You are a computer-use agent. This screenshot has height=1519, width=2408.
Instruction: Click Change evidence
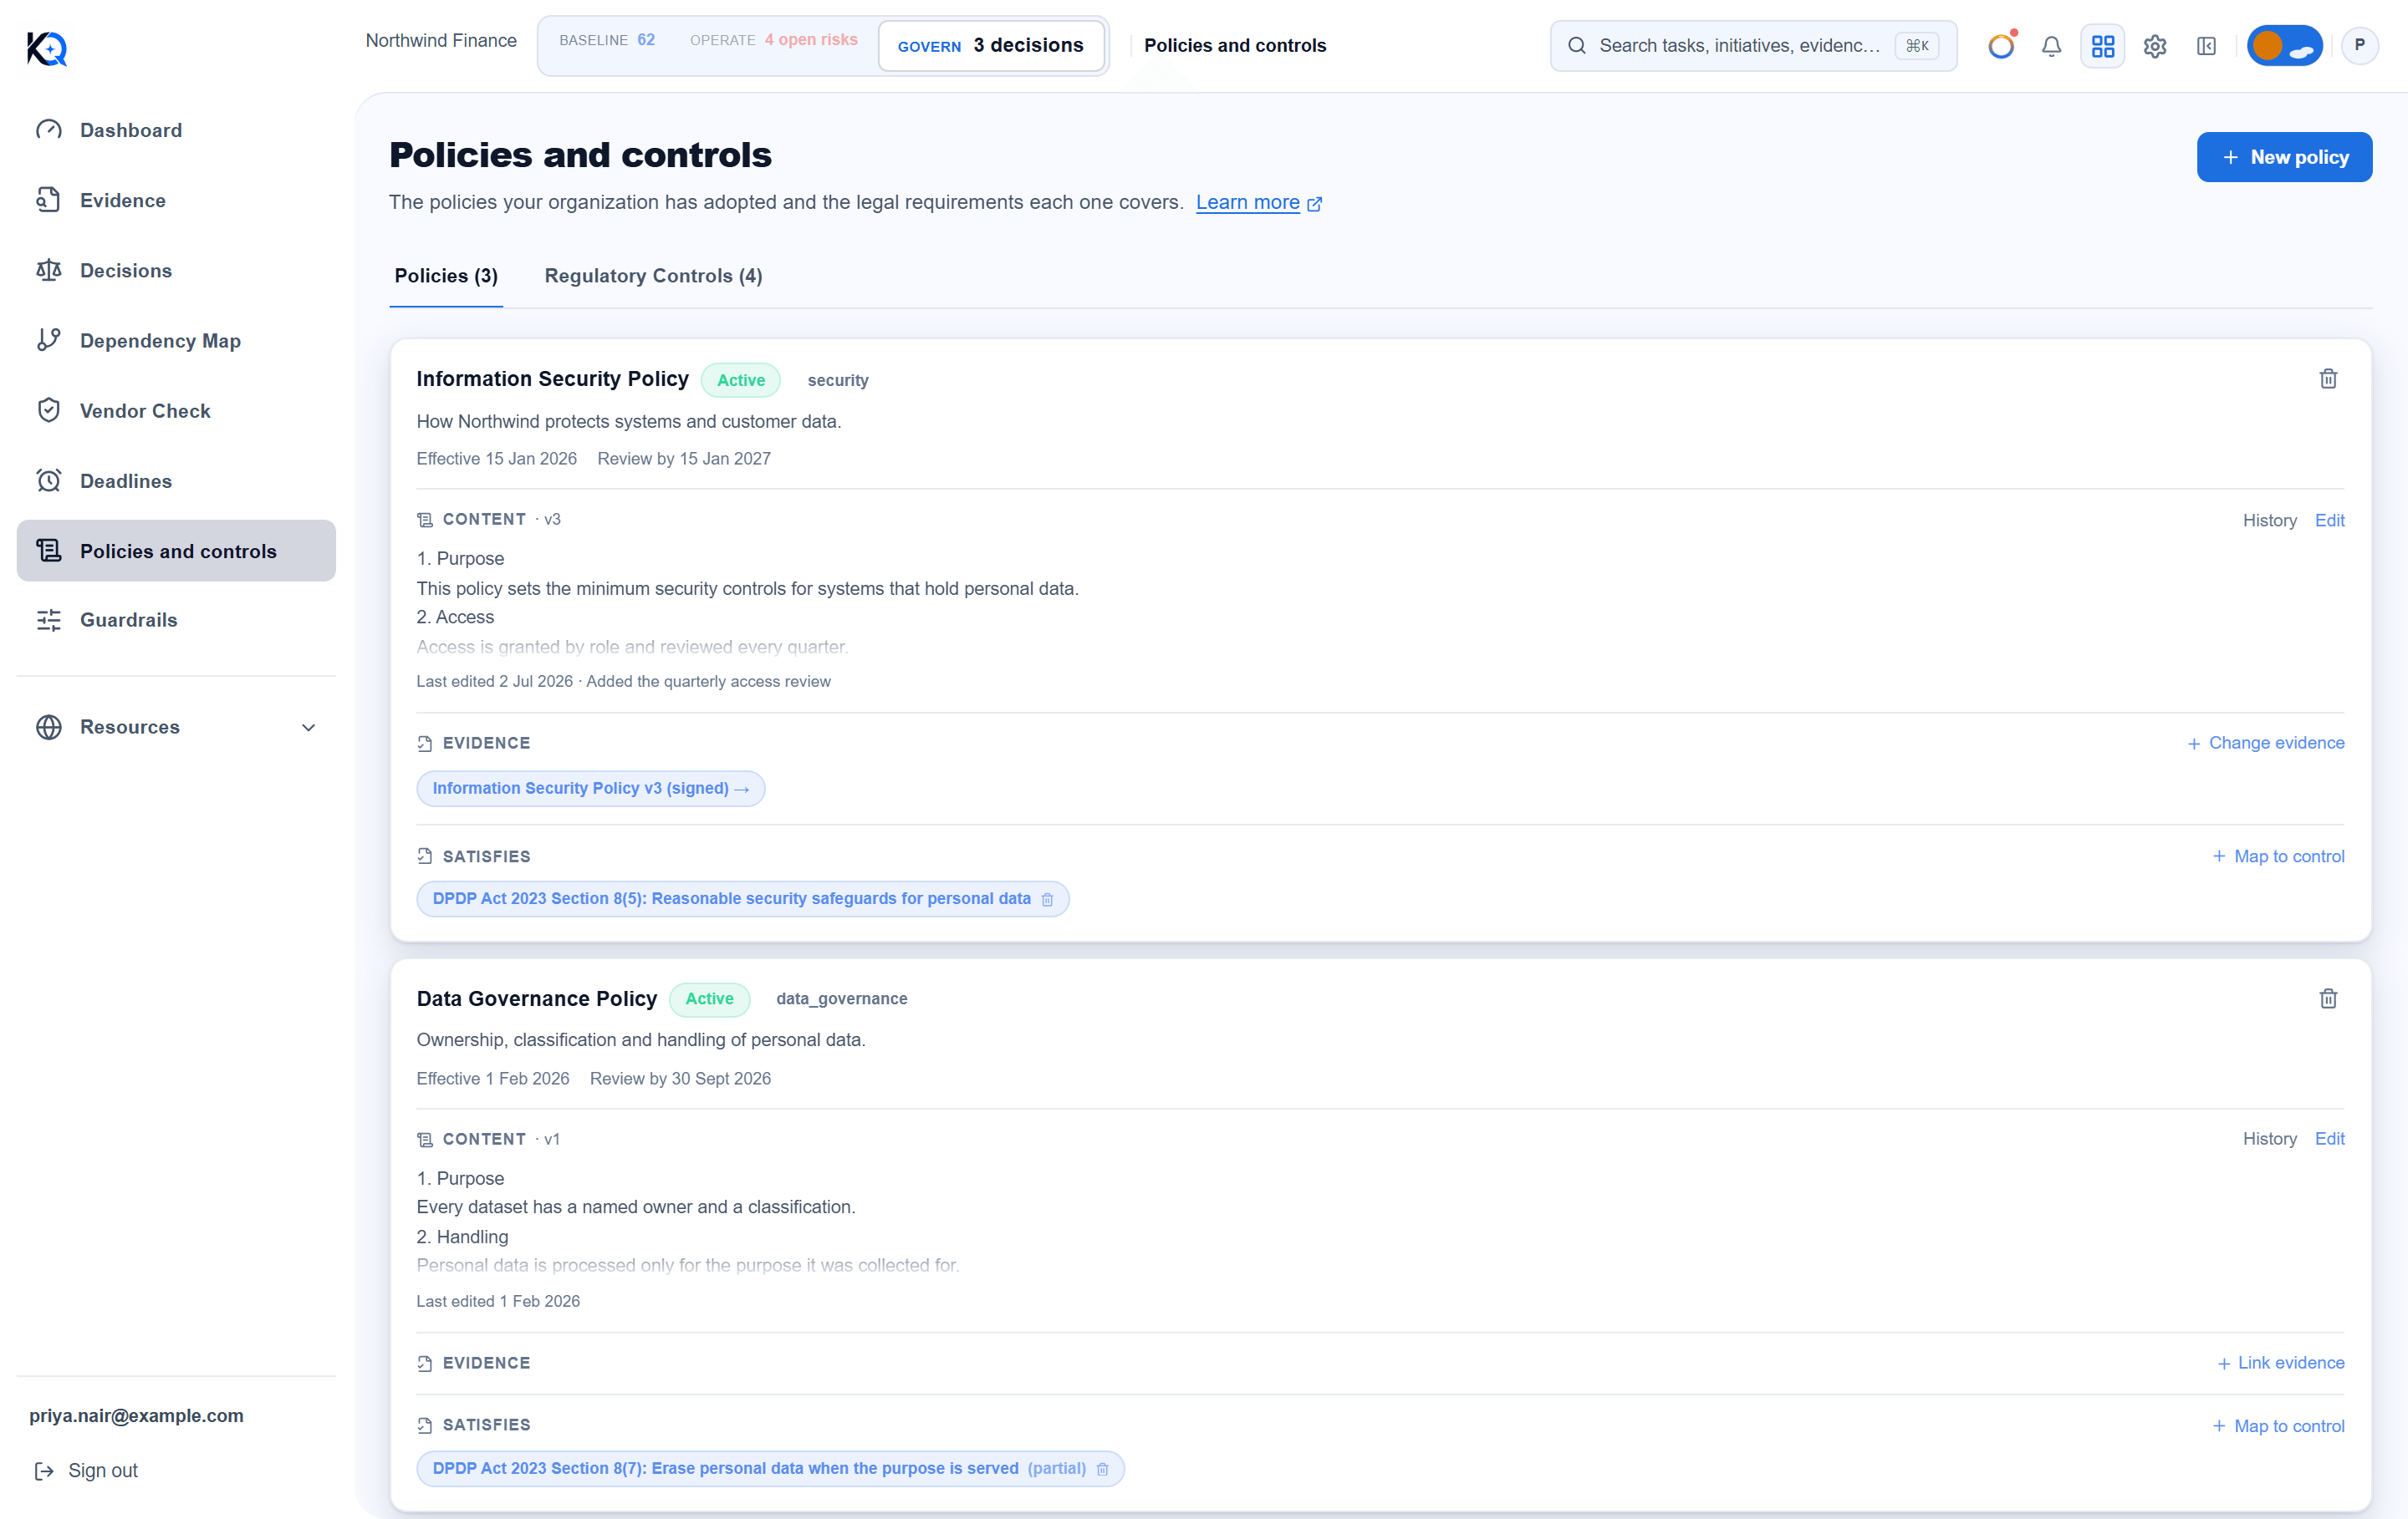[2265, 744]
